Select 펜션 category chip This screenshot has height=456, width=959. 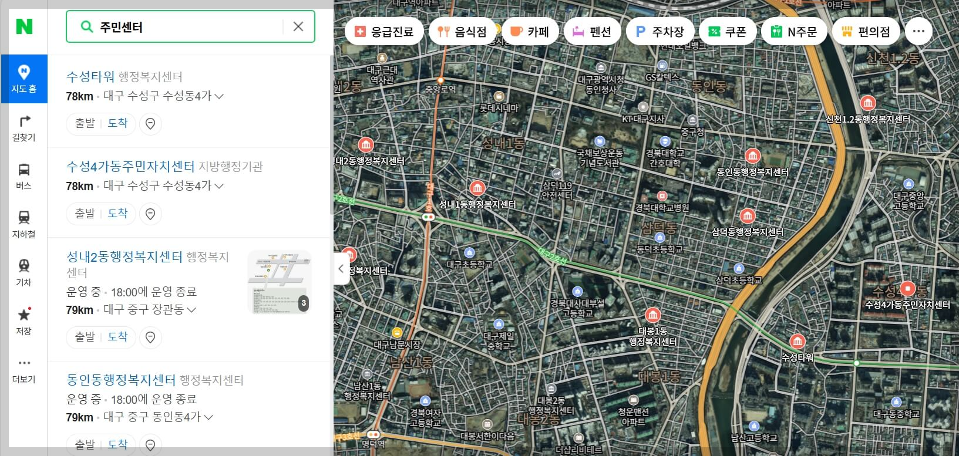click(592, 31)
